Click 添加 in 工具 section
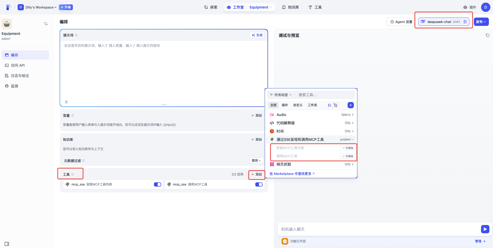Image resolution: width=493 pixels, height=248 pixels. [257, 174]
